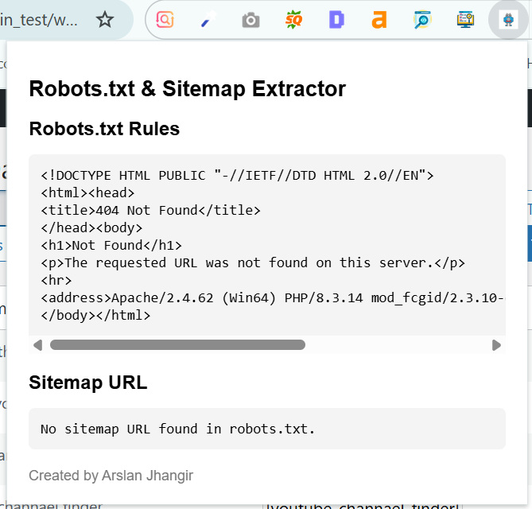Click the blue pen extension icon
Screen dimensions: 532x509
click(x=208, y=20)
